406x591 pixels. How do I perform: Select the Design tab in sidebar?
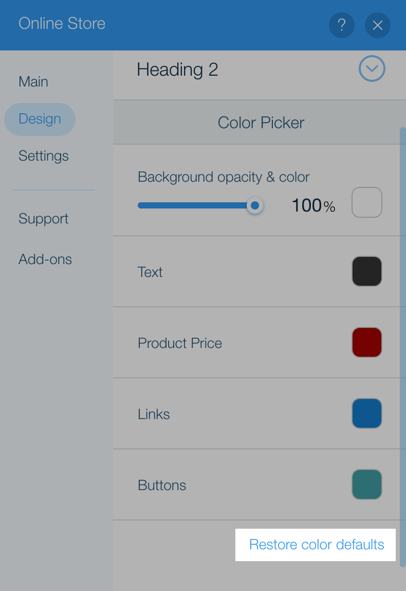point(40,119)
